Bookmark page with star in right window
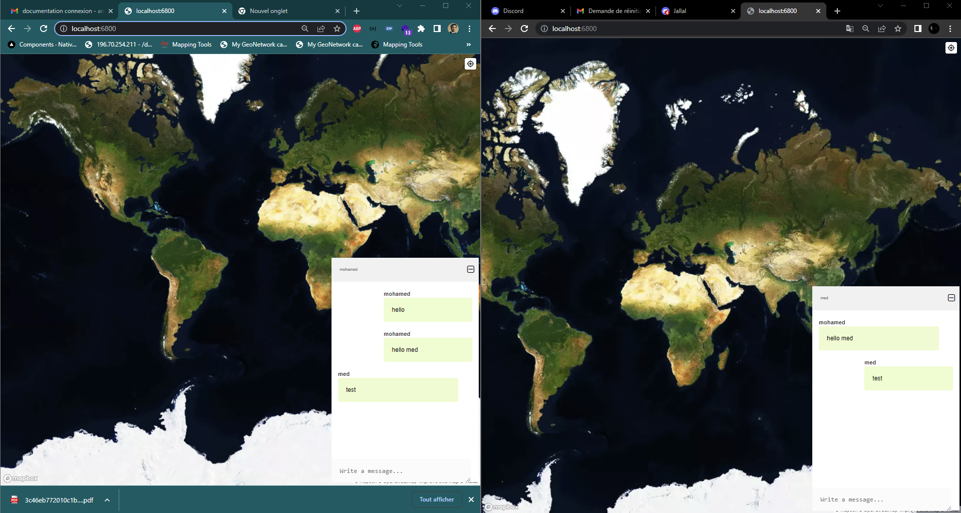Screen dimensions: 961x513 click(x=898, y=29)
